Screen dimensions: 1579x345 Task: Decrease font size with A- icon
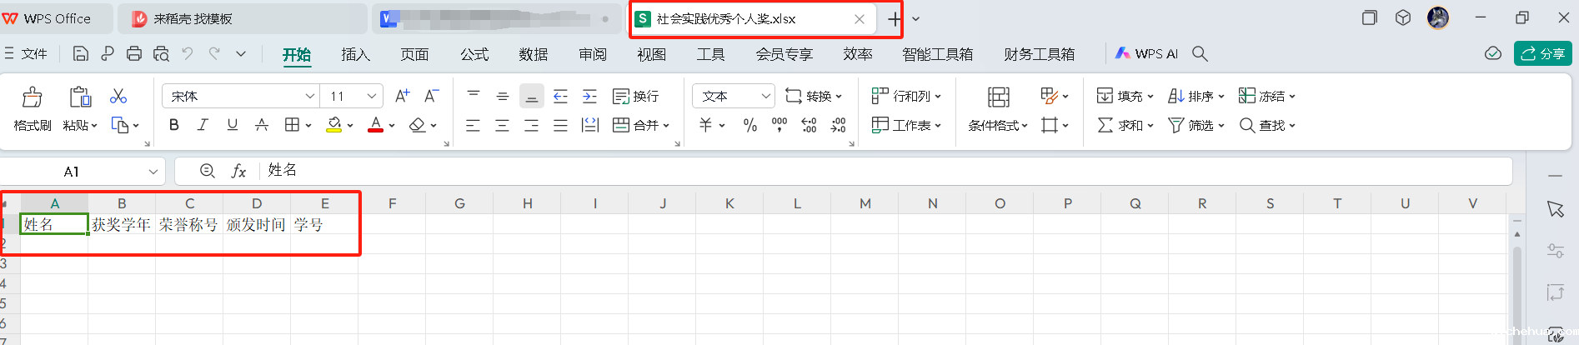(431, 96)
